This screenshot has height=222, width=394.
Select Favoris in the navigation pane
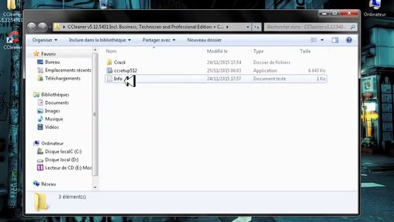[x=48, y=54]
